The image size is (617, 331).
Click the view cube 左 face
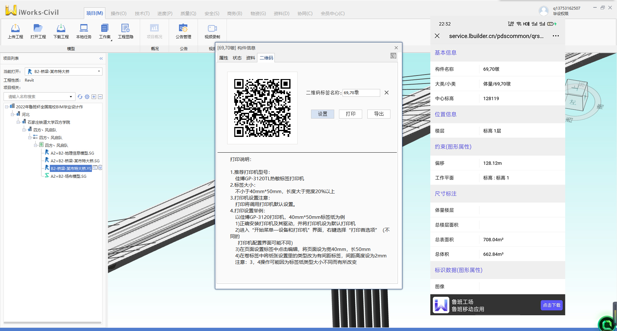click(573, 102)
